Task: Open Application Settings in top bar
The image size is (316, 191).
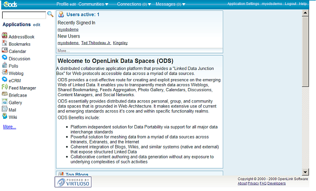Action: pos(243,4)
